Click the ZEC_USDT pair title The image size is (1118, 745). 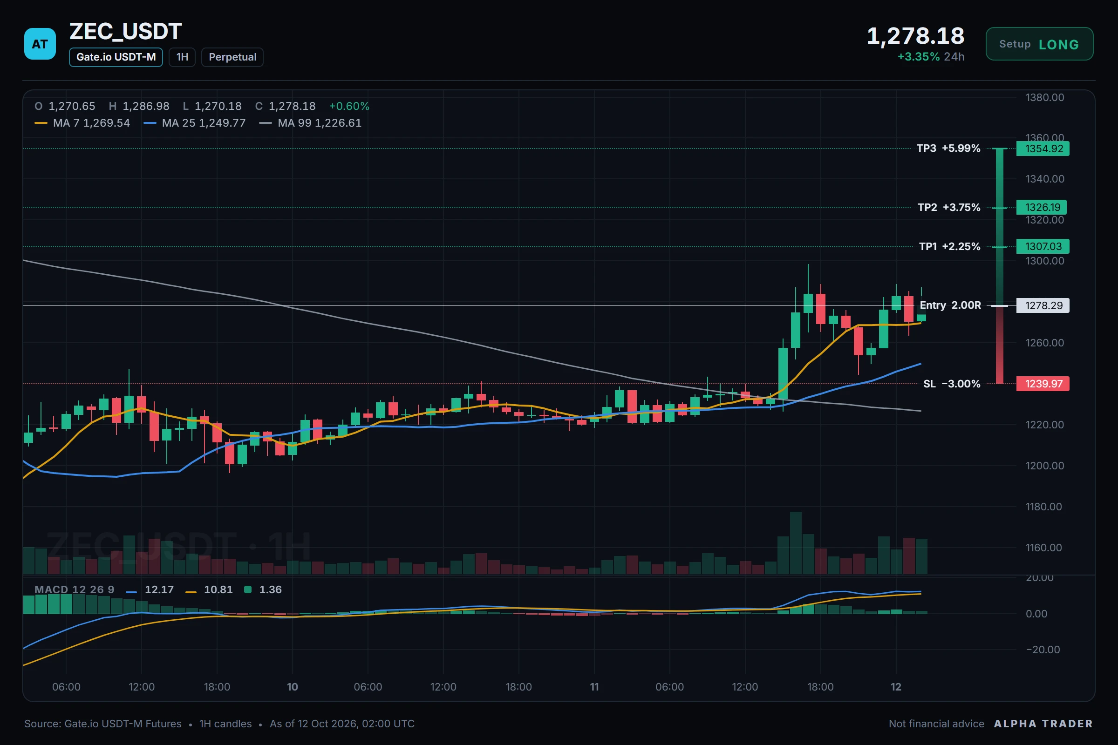click(x=125, y=31)
